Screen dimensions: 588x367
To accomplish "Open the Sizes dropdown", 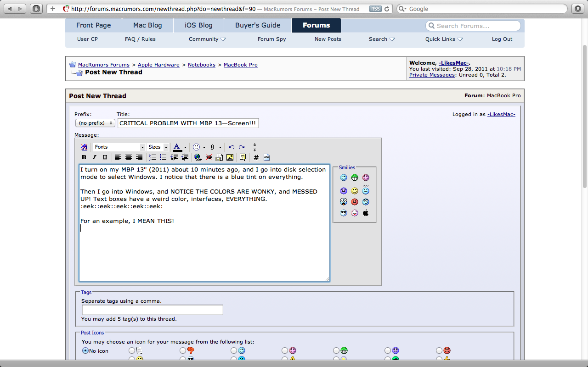I will click(158, 147).
